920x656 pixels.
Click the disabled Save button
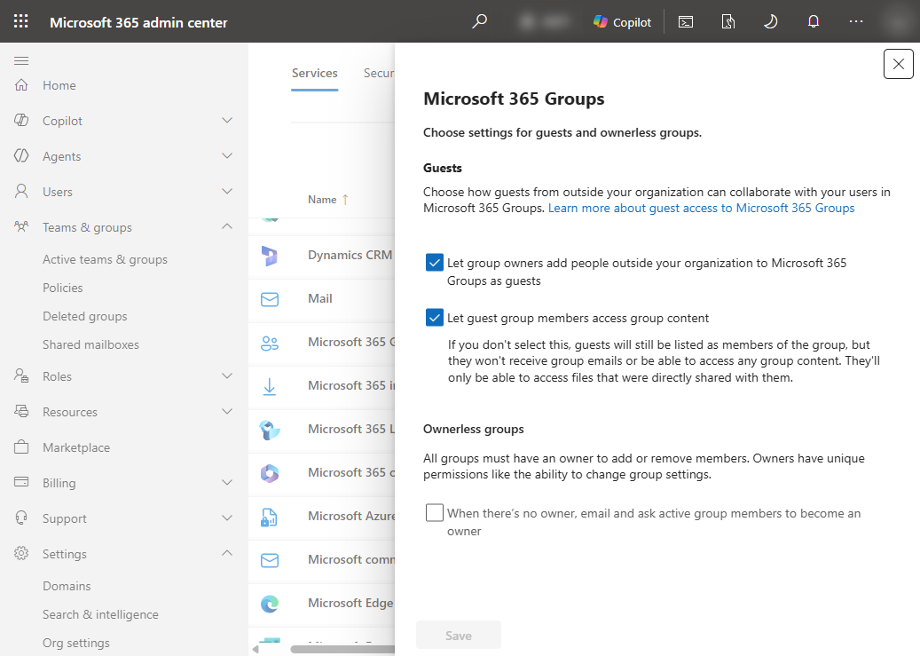point(459,636)
